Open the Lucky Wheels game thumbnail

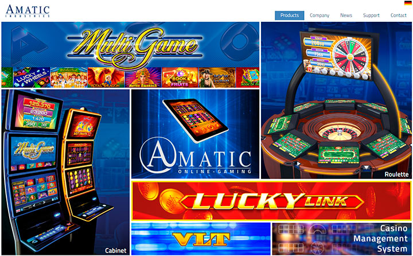[x=32, y=77]
